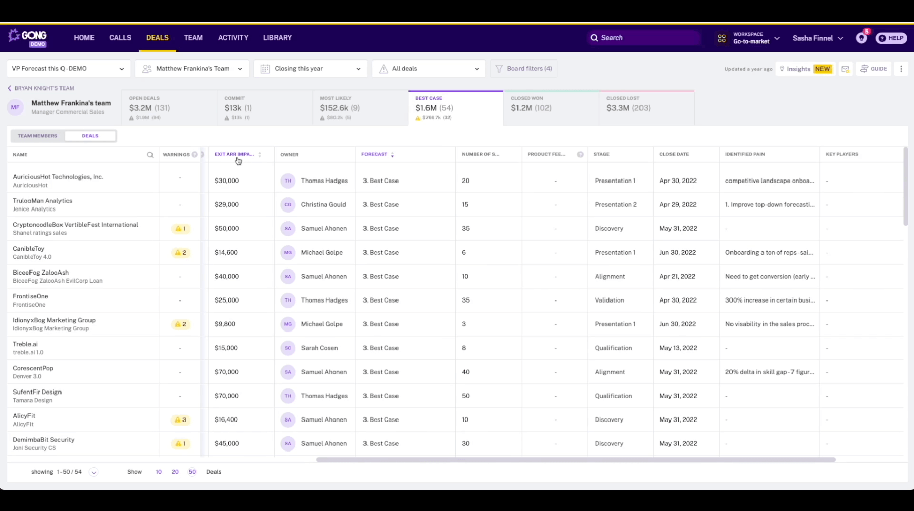The width and height of the screenshot is (914, 511).
Task: Click the vertical table scrollbar
Action: pos(905,186)
